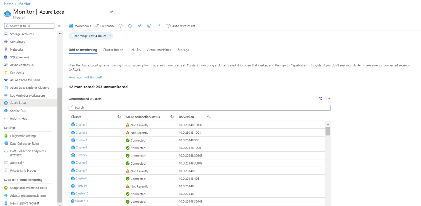Refresh the monitoring data
421x206 pixels.
[x=120, y=26]
